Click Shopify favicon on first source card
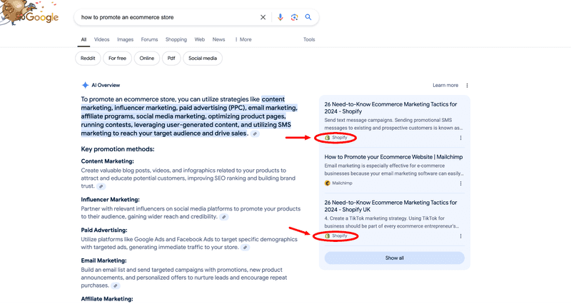The image size is (571, 304). 327,138
